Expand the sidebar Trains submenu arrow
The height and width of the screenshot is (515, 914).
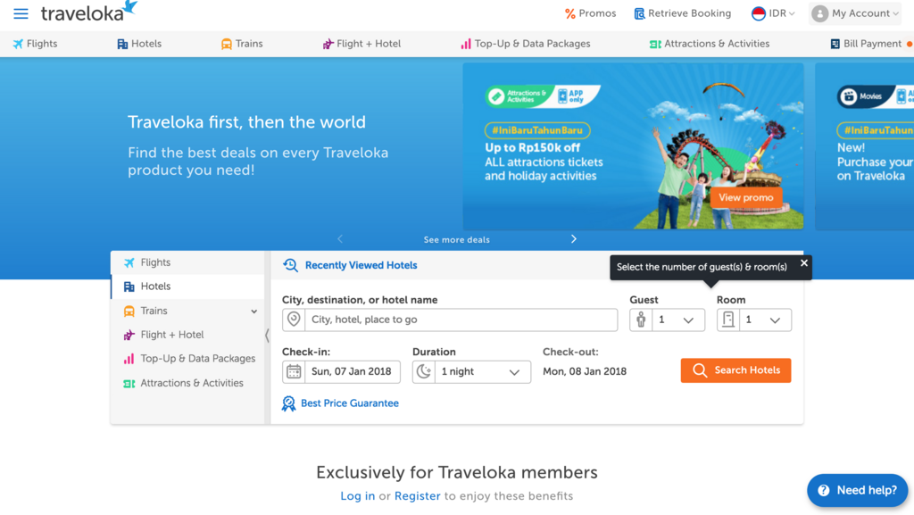coord(254,311)
